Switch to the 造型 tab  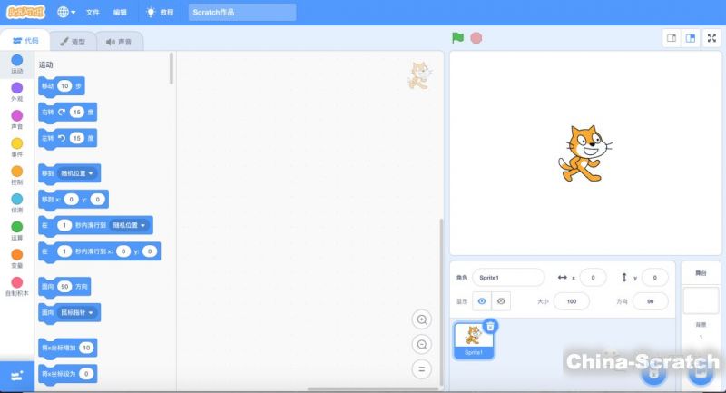[73, 41]
